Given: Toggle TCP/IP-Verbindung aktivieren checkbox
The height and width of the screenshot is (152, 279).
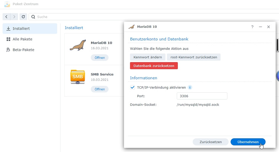Looking at the screenshot, I should coord(132,87).
